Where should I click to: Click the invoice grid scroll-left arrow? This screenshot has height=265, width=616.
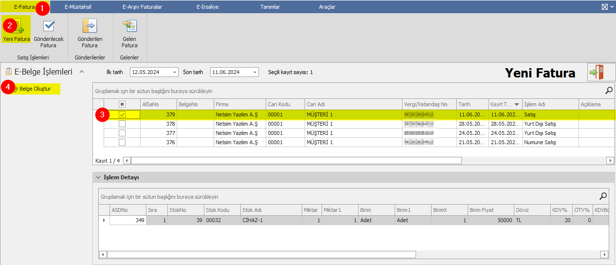pyautogui.click(x=127, y=160)
